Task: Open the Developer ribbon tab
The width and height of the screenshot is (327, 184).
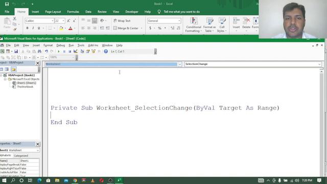Action: click(132, 12)
